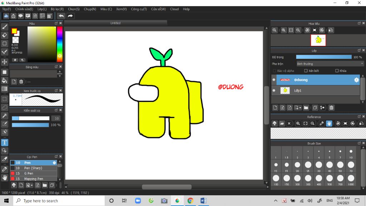Select the Eraser tool
The width and height of the screenshot is (366, 206).
pos(4,35)
